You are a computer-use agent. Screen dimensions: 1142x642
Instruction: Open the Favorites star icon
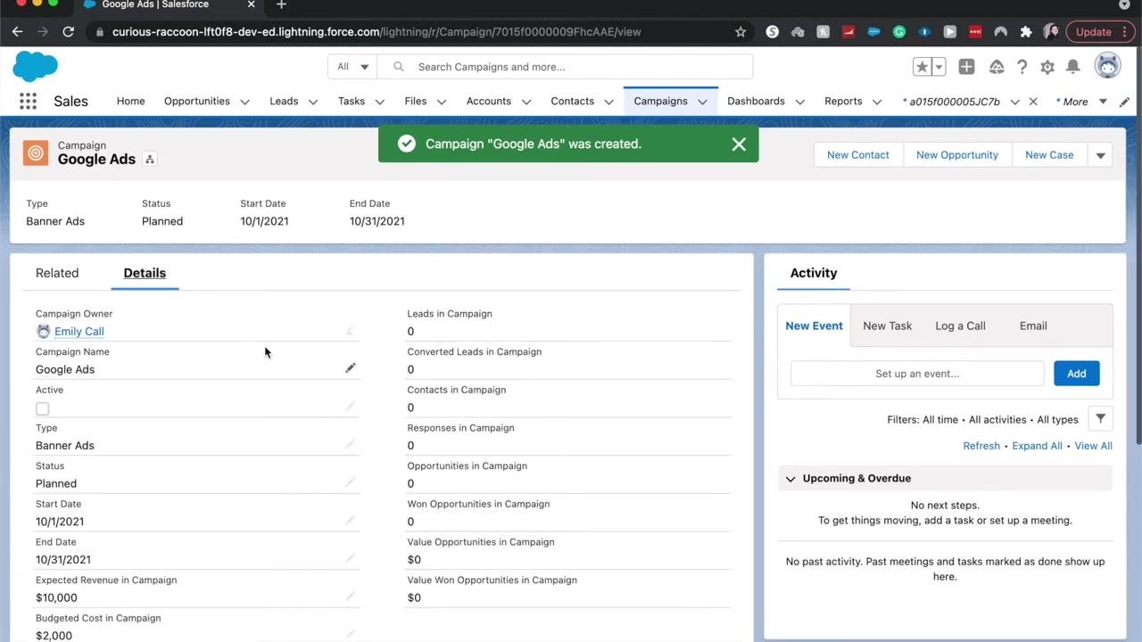(x=922, y=67)
